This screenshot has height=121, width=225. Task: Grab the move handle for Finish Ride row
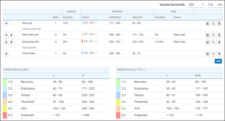click(6, 54)
